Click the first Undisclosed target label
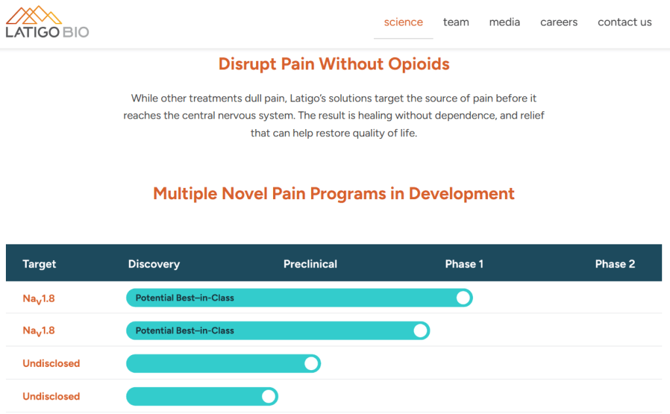The height and width of the screenshot is (414, 670). pyautogui.click(x=51, y=364)
